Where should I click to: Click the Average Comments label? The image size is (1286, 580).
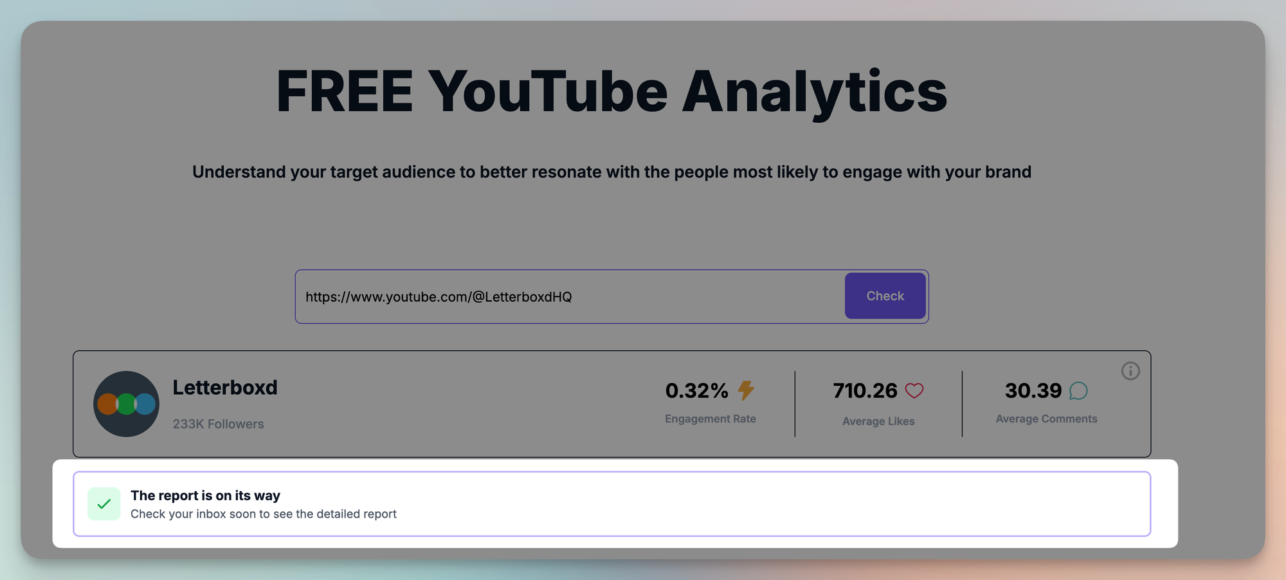click(x=1046, y=419)
